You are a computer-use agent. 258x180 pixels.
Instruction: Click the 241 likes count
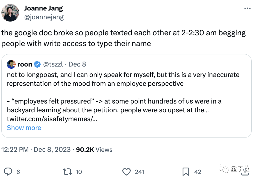point(139,172)
